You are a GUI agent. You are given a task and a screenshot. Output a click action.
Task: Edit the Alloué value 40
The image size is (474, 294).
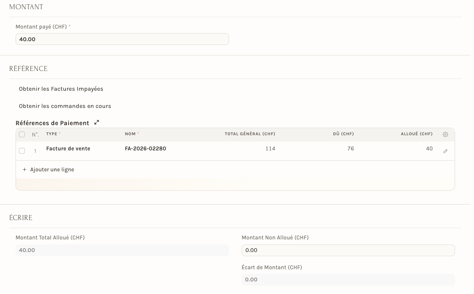coord(429,149)
